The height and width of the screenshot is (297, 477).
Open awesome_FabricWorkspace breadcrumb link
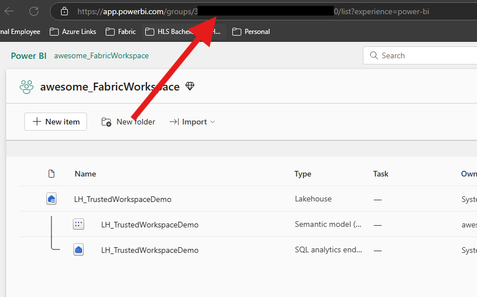(101, 56)
